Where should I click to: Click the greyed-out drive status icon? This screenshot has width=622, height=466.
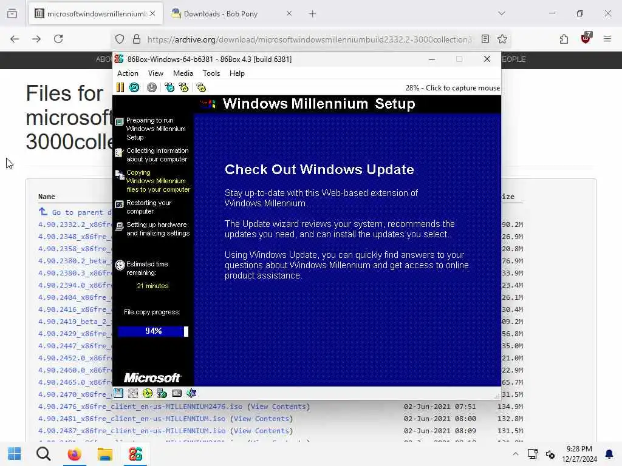click(133, 393)
